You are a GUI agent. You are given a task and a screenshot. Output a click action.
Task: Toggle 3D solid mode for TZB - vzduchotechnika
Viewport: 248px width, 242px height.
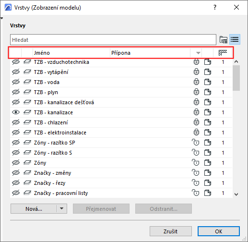click(x=208, y=62)
